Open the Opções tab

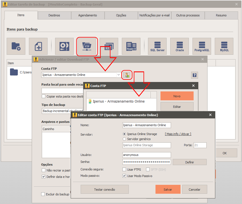[121, 15]
